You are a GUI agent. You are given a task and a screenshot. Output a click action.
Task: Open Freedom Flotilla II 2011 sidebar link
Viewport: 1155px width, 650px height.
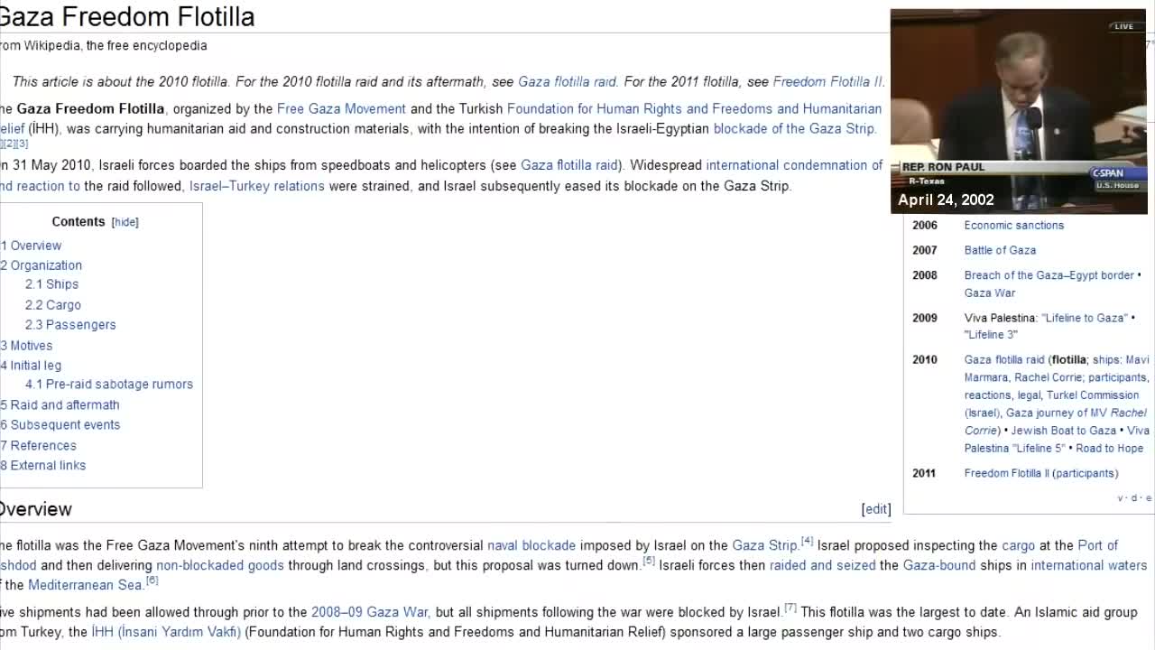click(1006, 473)
